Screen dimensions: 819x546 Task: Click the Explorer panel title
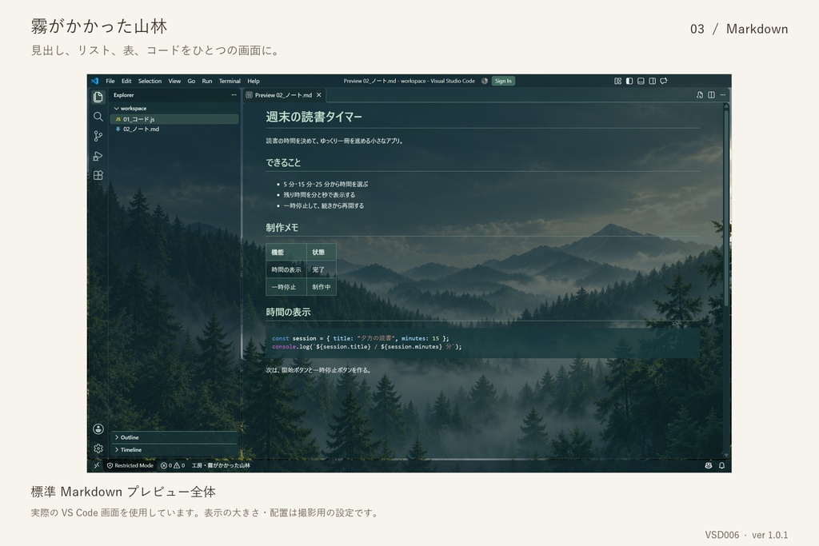(x=124, y=95)
